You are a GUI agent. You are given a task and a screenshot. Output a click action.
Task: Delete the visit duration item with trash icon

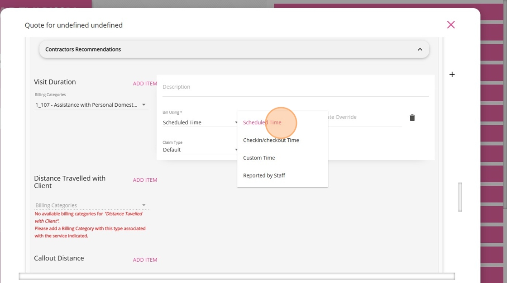tap(412, 118)
